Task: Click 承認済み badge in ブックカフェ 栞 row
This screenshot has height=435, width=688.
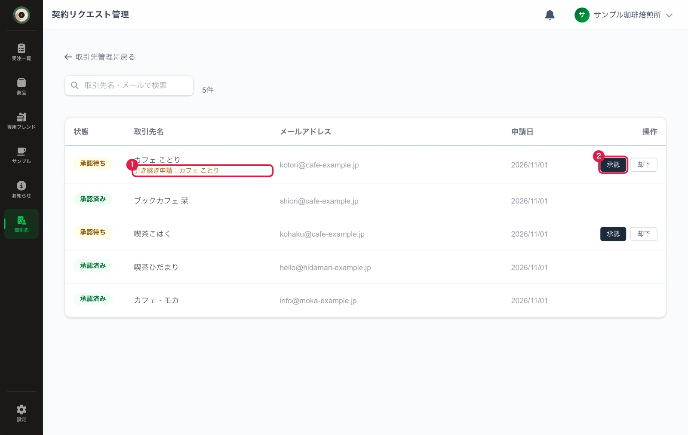Action: 93,199
